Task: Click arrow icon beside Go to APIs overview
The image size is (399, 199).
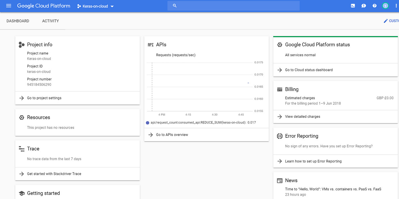Action: pos(150,135)
